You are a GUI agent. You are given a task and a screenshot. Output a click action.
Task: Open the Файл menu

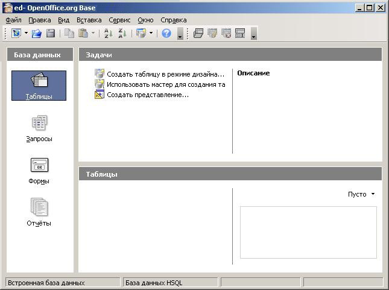point(13,20)
